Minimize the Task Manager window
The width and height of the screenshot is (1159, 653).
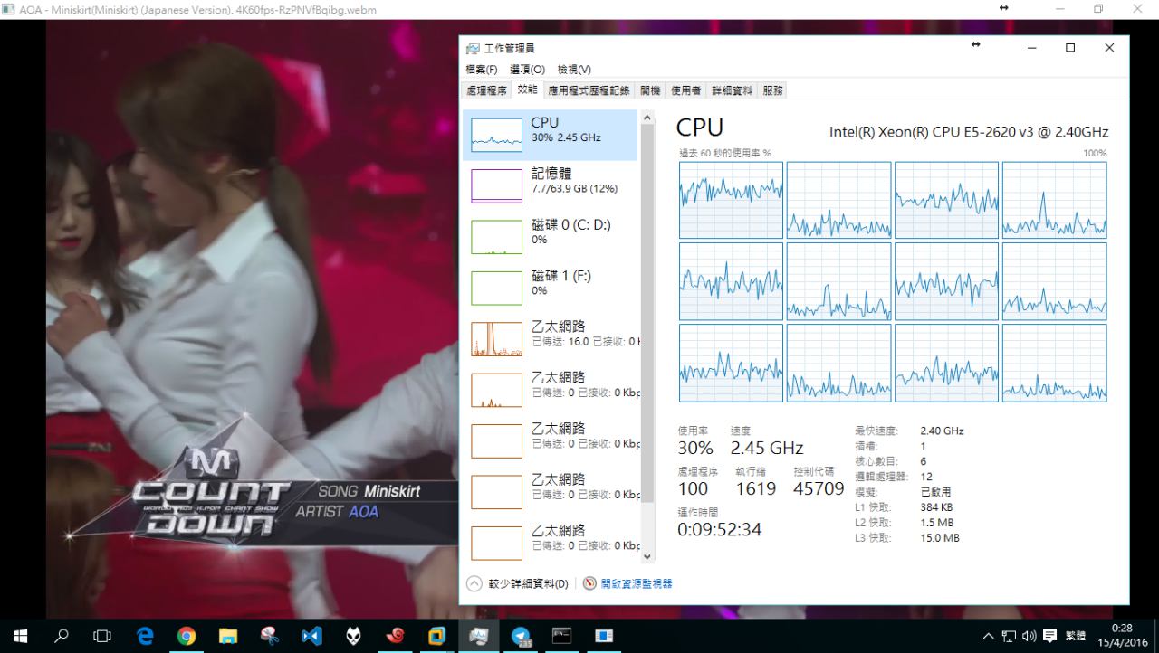pos(1030,48)
